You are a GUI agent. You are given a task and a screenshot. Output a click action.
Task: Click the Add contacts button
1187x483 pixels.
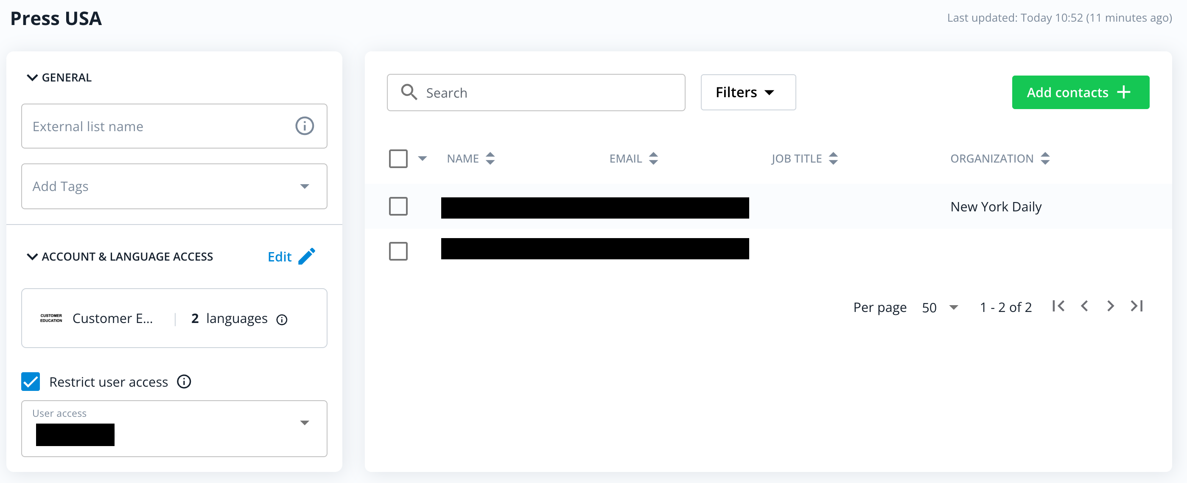pos(1080,92)
